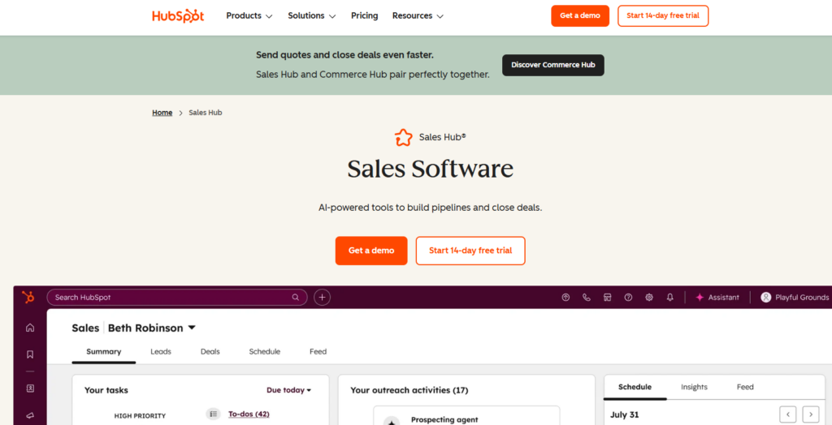Switch to the Deals tab
832x425 pixels.
tap(210, 351)
